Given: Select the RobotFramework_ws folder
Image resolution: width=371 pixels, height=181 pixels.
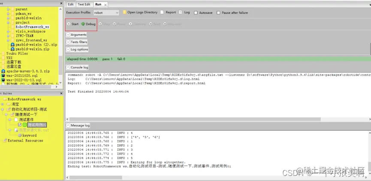Looking at the screenshot, I should [32, 27].
